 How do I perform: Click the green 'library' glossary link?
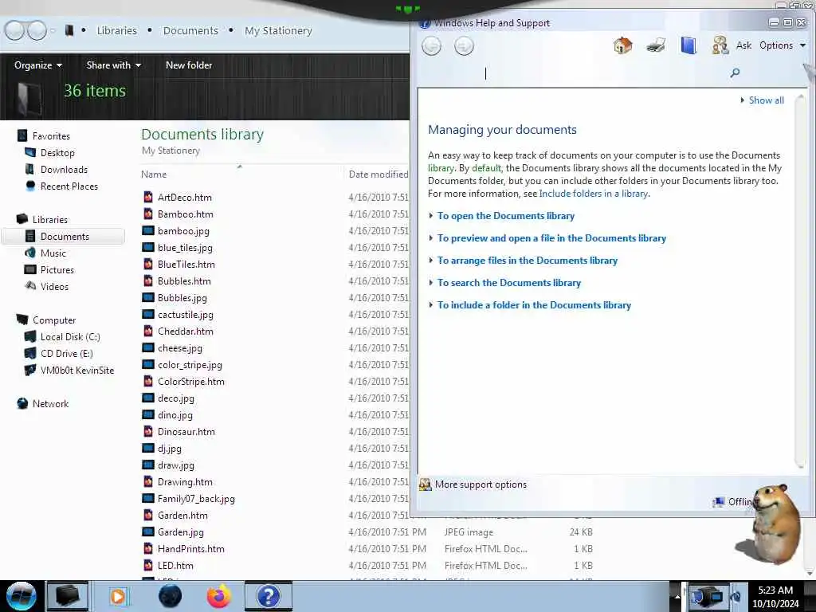point(441,168)
